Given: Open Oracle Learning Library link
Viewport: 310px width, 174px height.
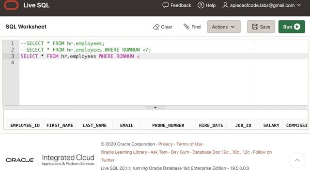Looking at the screenshot, I should pyautogui.click(x=124, y=152).
